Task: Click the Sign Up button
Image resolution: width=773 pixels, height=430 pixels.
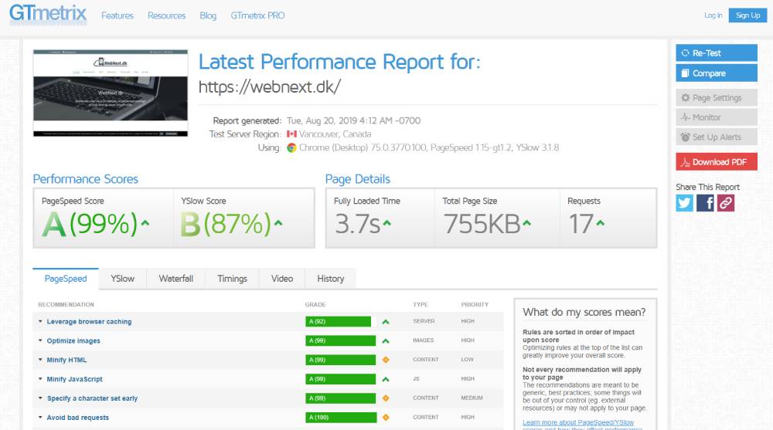Action: (747, 15)
